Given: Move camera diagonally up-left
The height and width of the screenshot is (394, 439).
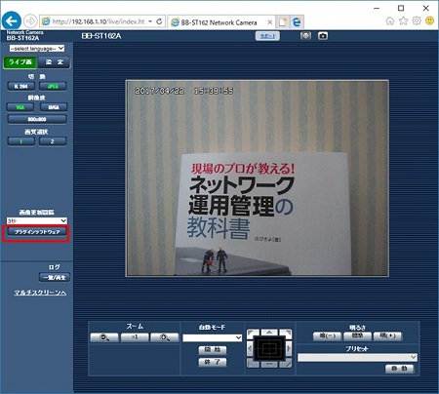Looking at the screenshot, I should pyautogui.click(x=253, y=334).
